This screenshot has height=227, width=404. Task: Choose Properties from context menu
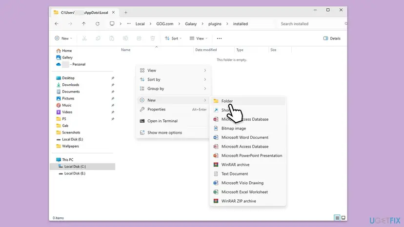pyautogui.click(x=173, y=110)
